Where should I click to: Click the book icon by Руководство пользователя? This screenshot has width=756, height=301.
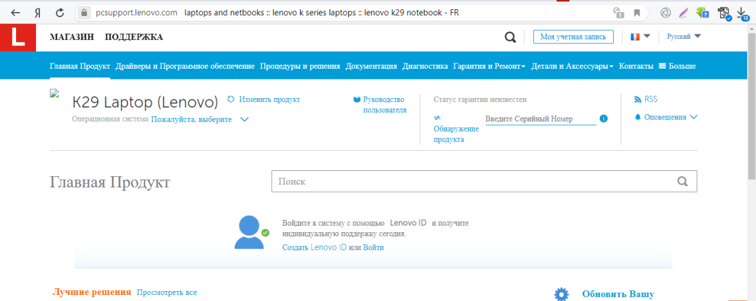click(x=357, y=99)
